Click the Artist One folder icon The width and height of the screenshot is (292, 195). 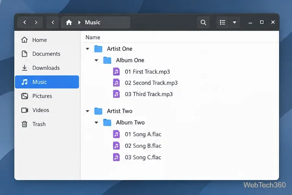coord(98,49)
